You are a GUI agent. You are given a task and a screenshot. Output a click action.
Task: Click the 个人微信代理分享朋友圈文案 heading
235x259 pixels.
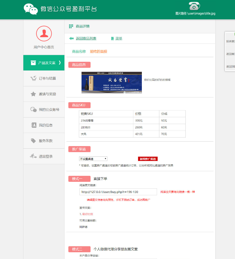pos(115,249)
